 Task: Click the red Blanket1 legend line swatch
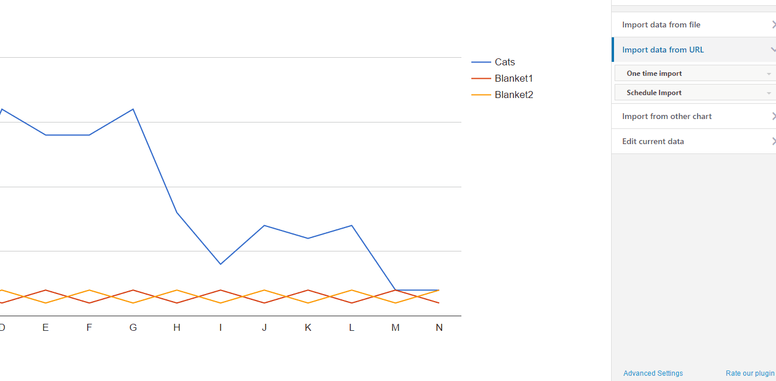(x=481, y=78)
